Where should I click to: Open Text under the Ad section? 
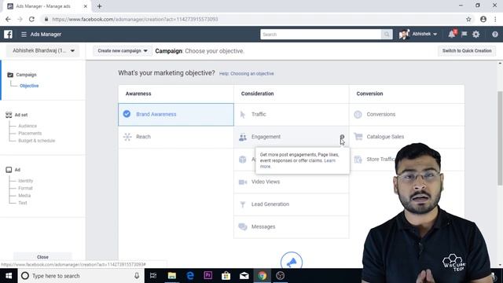(23, 203)
